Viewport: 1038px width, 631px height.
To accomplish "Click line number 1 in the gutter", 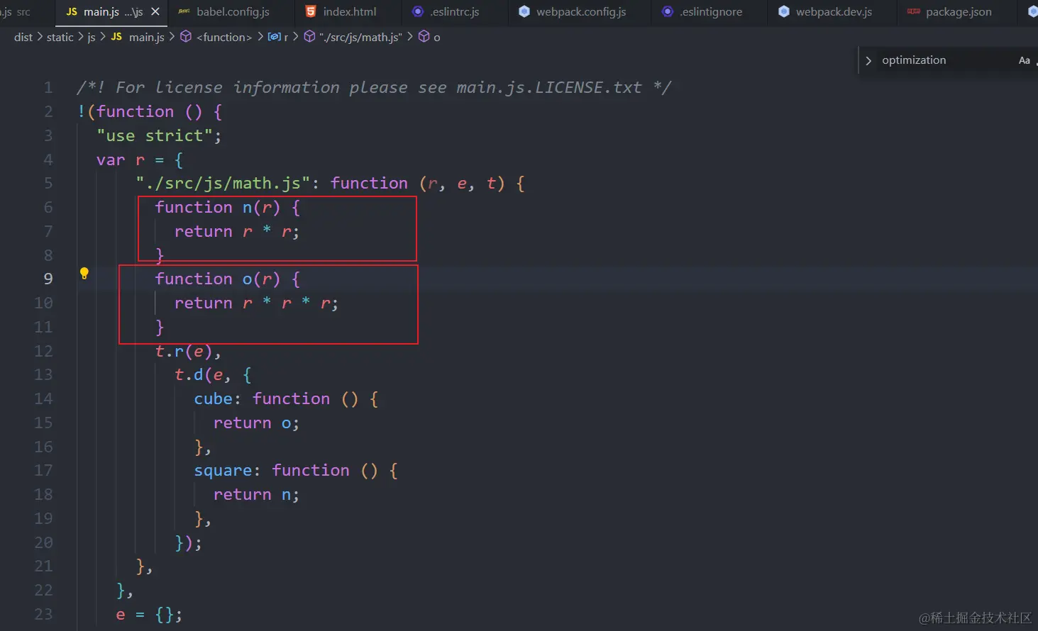I will (x=48, y=87).
